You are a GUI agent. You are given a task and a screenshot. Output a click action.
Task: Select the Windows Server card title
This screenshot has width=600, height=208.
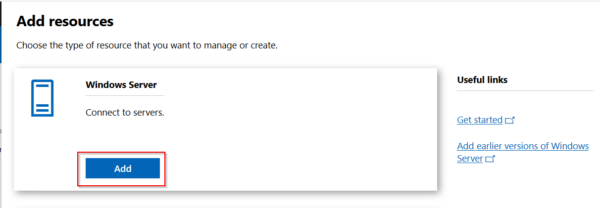121,84
